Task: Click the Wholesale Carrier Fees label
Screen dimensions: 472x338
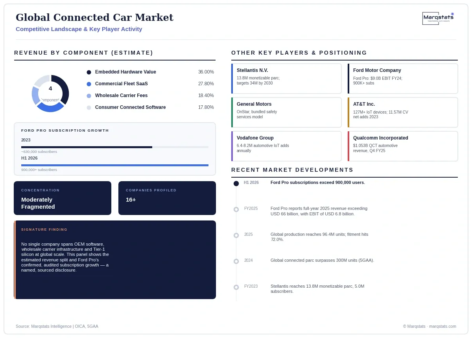Action: click(122, 96)
